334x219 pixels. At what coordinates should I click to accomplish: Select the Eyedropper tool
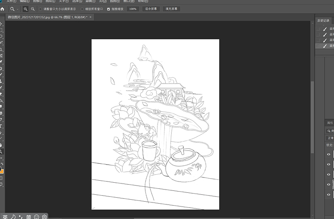(1, 62)
